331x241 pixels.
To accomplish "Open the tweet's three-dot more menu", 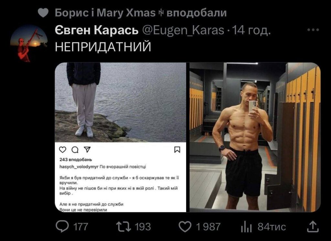I will pyautogui.click(x=313, y=30).
